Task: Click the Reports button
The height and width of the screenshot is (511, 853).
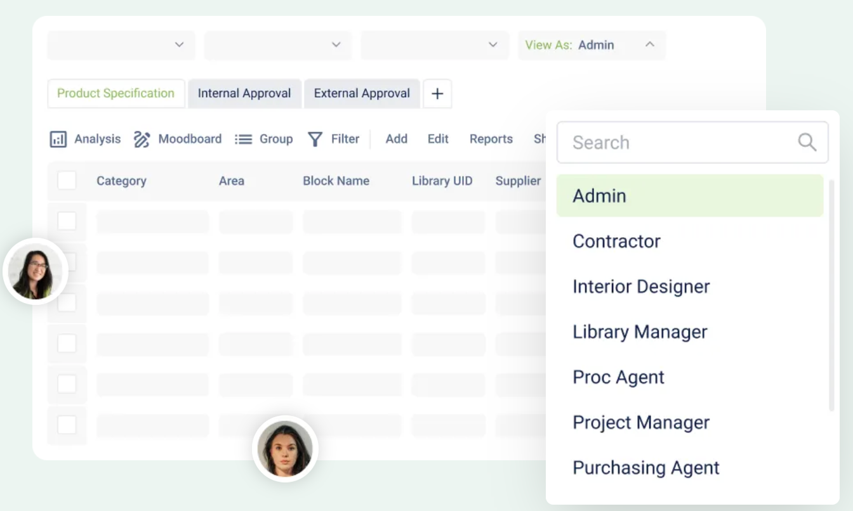Action: (x=491, y=139)
